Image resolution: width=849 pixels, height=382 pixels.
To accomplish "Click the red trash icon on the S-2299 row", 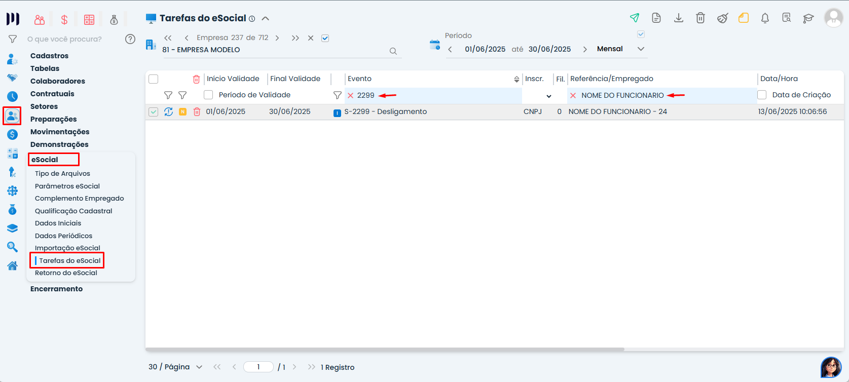I will click(197, 112).
